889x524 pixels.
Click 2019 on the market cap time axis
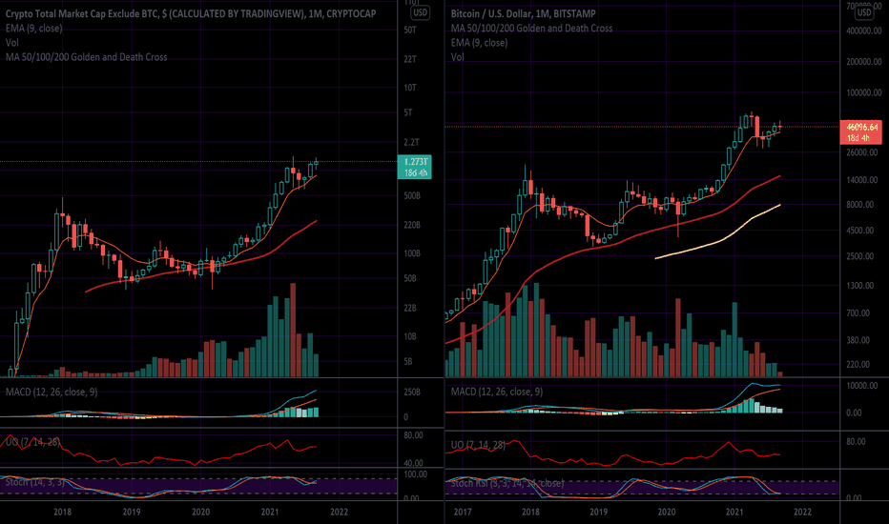[132, 513]
